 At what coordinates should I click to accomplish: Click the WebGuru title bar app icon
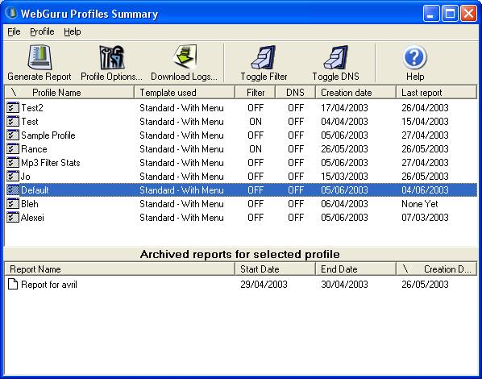(x=11, y=13)
